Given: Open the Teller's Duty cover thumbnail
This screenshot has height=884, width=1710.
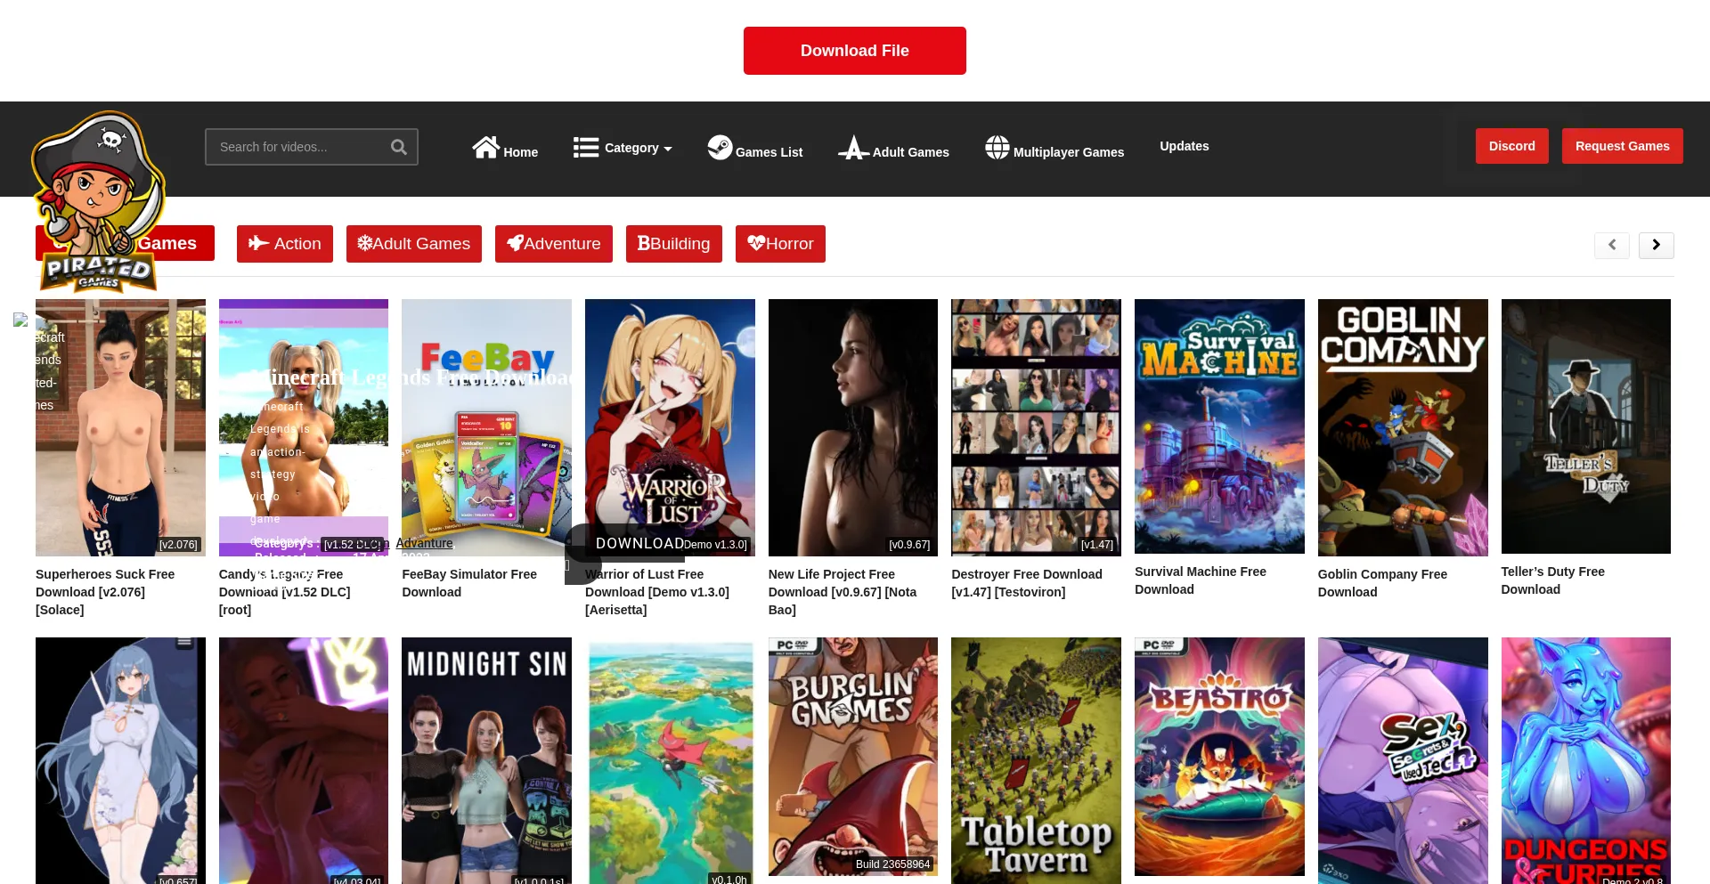Looking at the screenshot, I should [x=1586, y=426].
